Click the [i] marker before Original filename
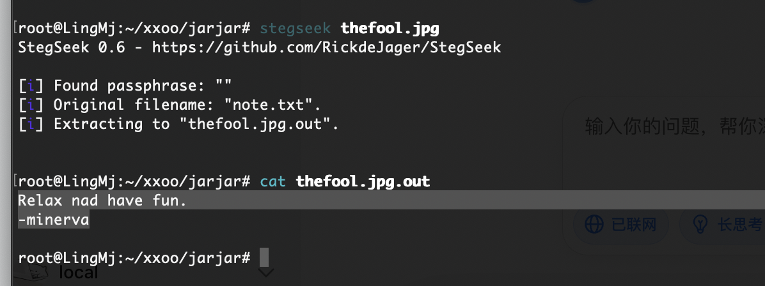Viewport: 765px width, 286px height. click(31, 105)
